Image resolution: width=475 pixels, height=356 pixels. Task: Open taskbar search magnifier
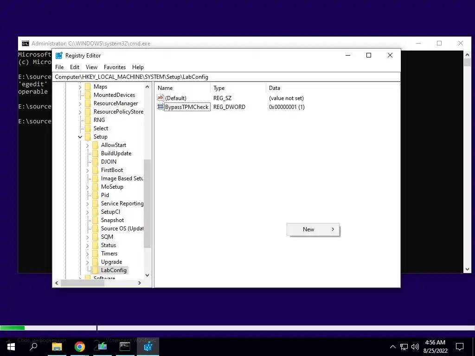point(33,347)
